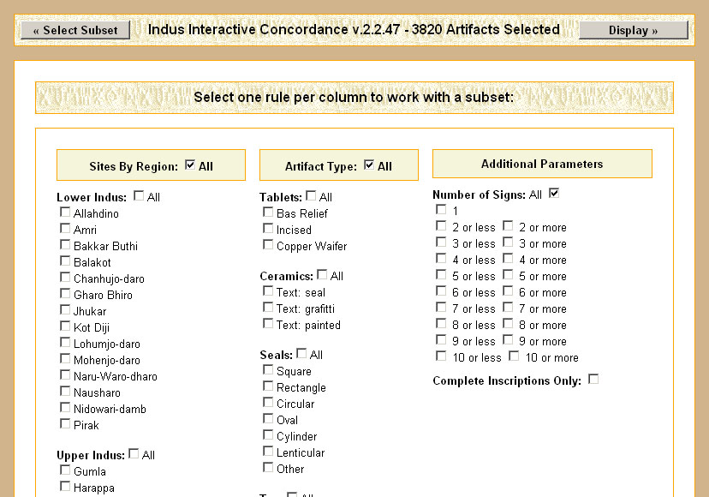Check the Other seal checkbox
This screenshot has height=497, width=709.
[268, 467]
